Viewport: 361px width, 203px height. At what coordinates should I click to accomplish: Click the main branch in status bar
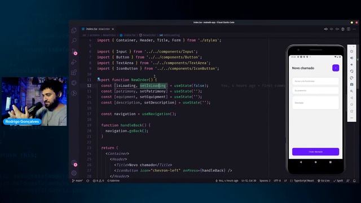[77, 180]
